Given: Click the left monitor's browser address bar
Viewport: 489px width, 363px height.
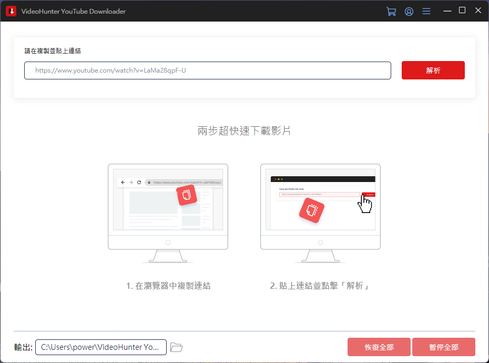Looking at the screenshot, I should tap(184, 182).
